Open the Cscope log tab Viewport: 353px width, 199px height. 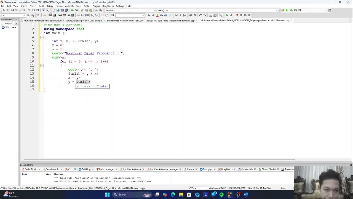pos(190,169)
